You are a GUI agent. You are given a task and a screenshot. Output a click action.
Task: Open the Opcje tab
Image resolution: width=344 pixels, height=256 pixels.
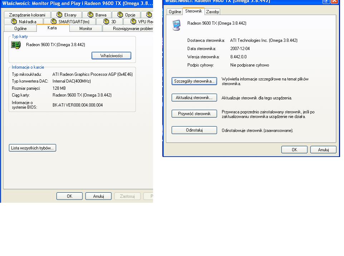(x=126, y=15)
